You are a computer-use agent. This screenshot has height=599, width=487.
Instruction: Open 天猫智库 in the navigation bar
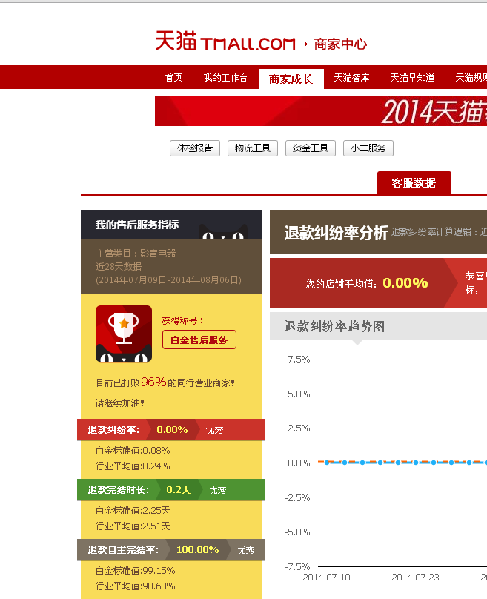351,78
